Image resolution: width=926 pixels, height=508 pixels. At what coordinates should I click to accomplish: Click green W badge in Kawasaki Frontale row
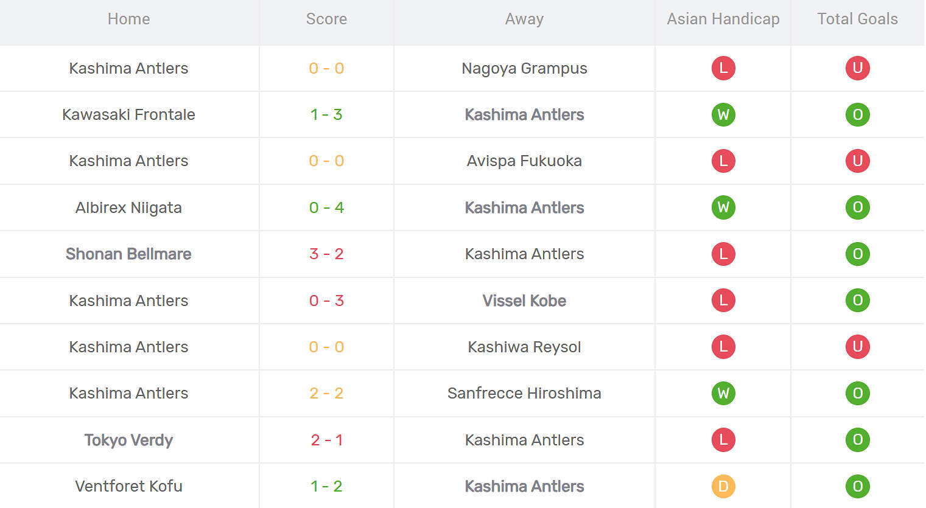point(723,114)
